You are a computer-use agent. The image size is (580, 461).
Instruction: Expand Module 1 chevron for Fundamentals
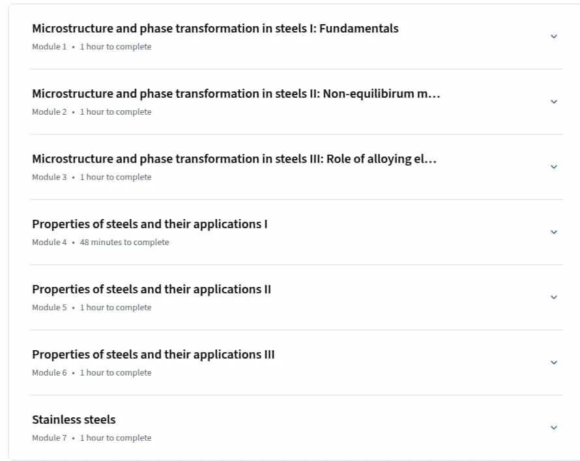coord(554,37)
